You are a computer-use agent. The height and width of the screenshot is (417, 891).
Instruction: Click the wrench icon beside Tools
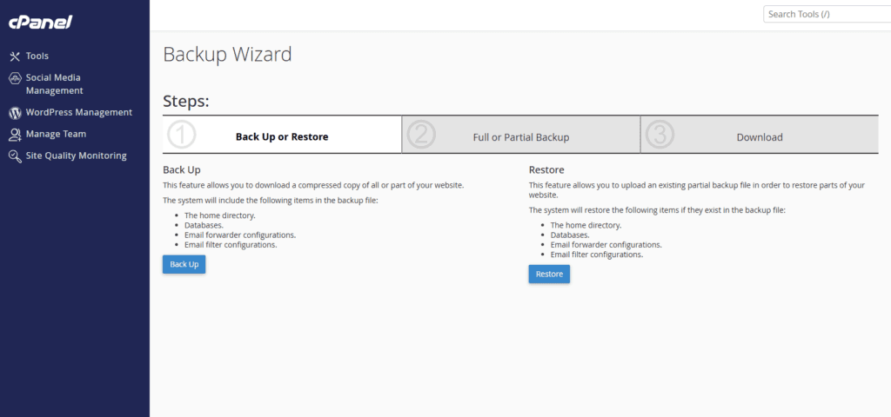tap(15, 56)
